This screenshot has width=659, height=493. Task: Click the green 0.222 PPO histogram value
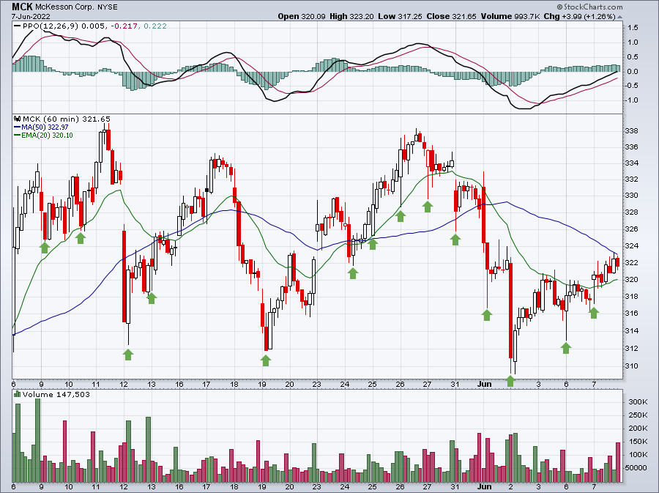[x=155, y=26]
